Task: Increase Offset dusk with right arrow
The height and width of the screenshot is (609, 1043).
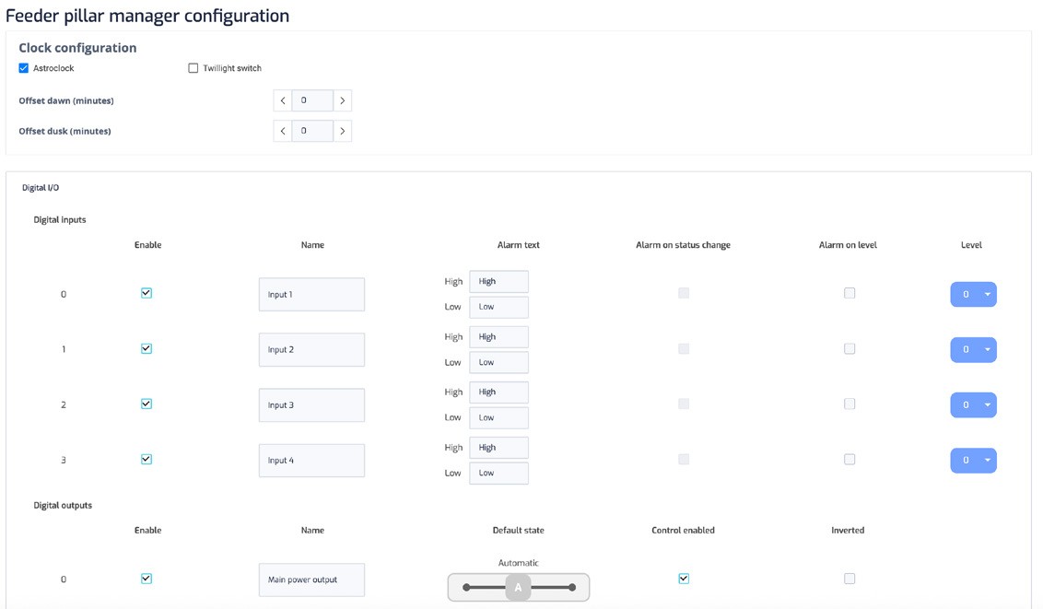Action: tap(342, 131)
